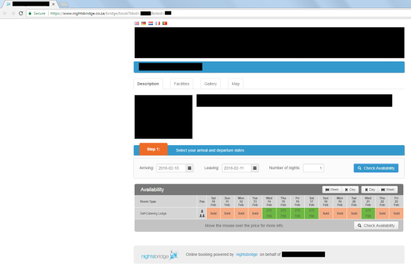Open the Leaving date calendar picker
The width and height of the screenshot is (411, 266).
255,168
